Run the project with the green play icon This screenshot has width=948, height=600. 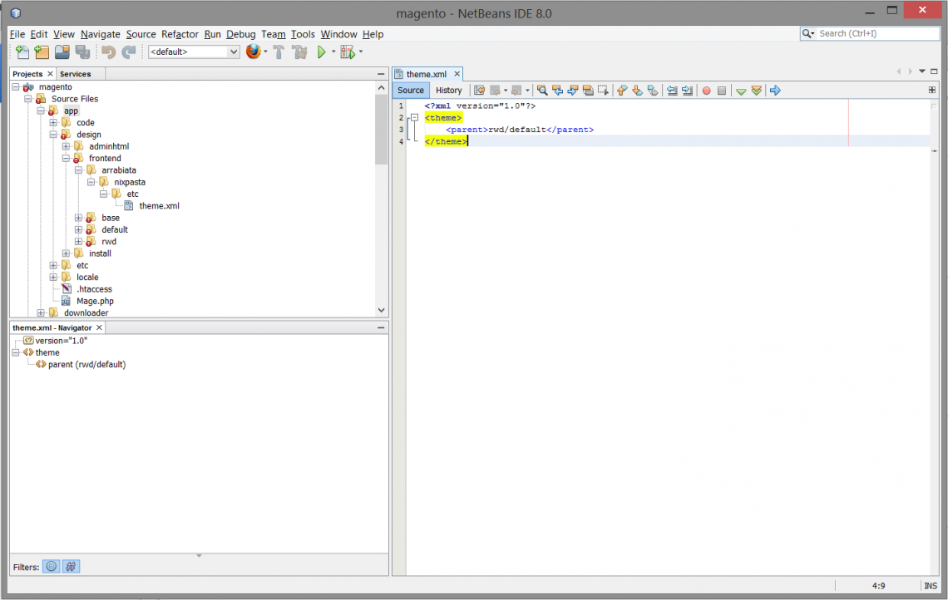tap(322, 52)
